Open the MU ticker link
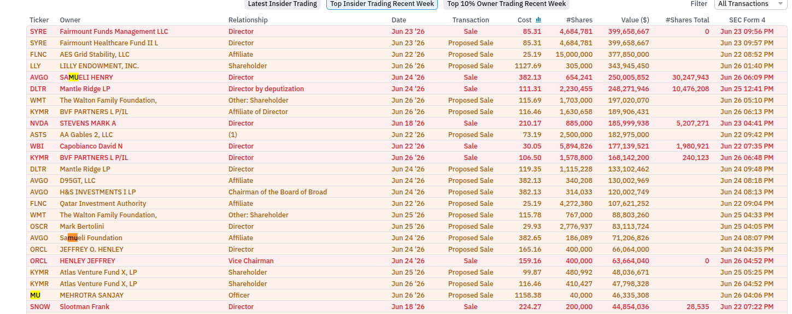 point(35,295)
